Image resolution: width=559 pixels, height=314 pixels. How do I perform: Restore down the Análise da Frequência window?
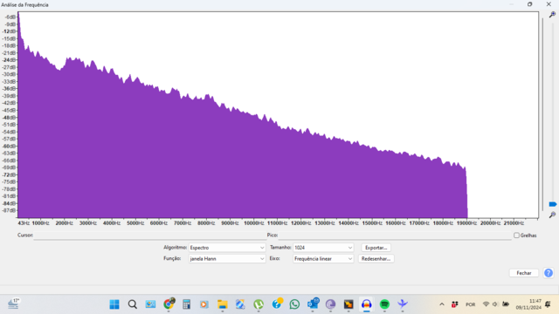(x=530, y=4)
